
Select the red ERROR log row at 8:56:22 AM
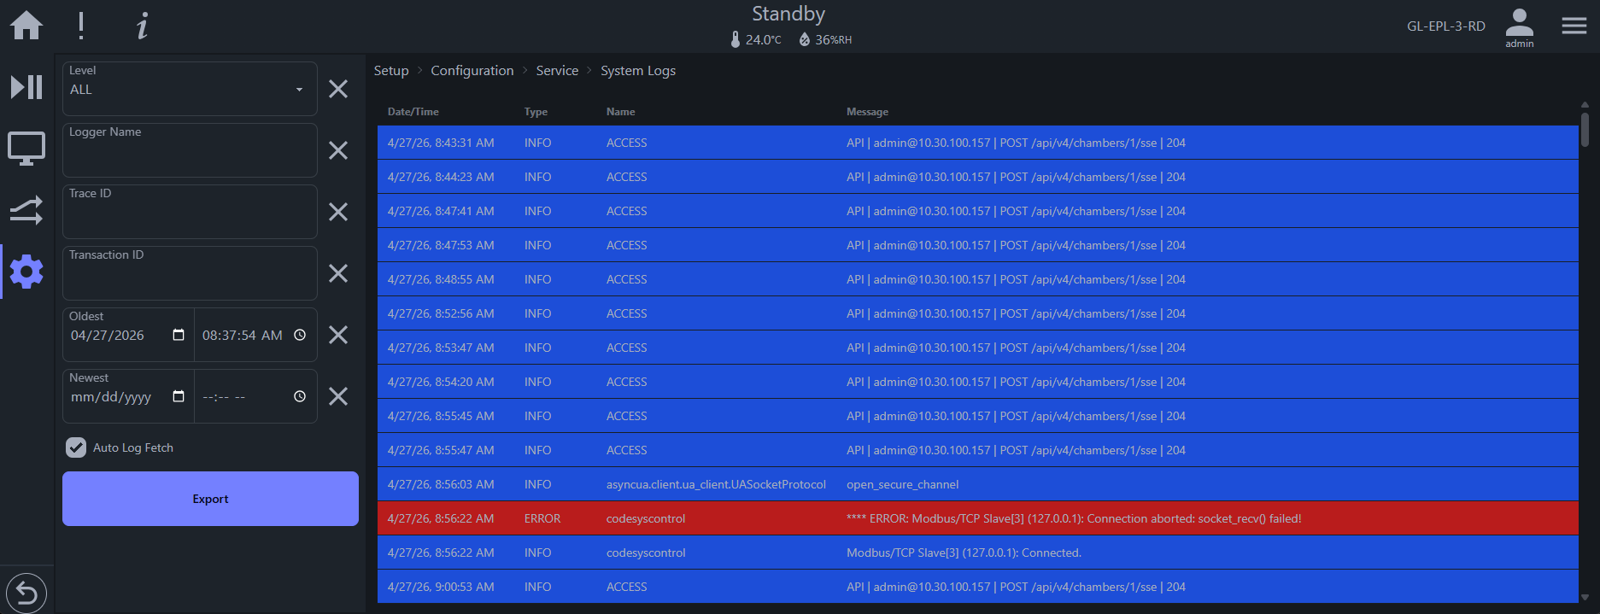[x=978, y=518]
